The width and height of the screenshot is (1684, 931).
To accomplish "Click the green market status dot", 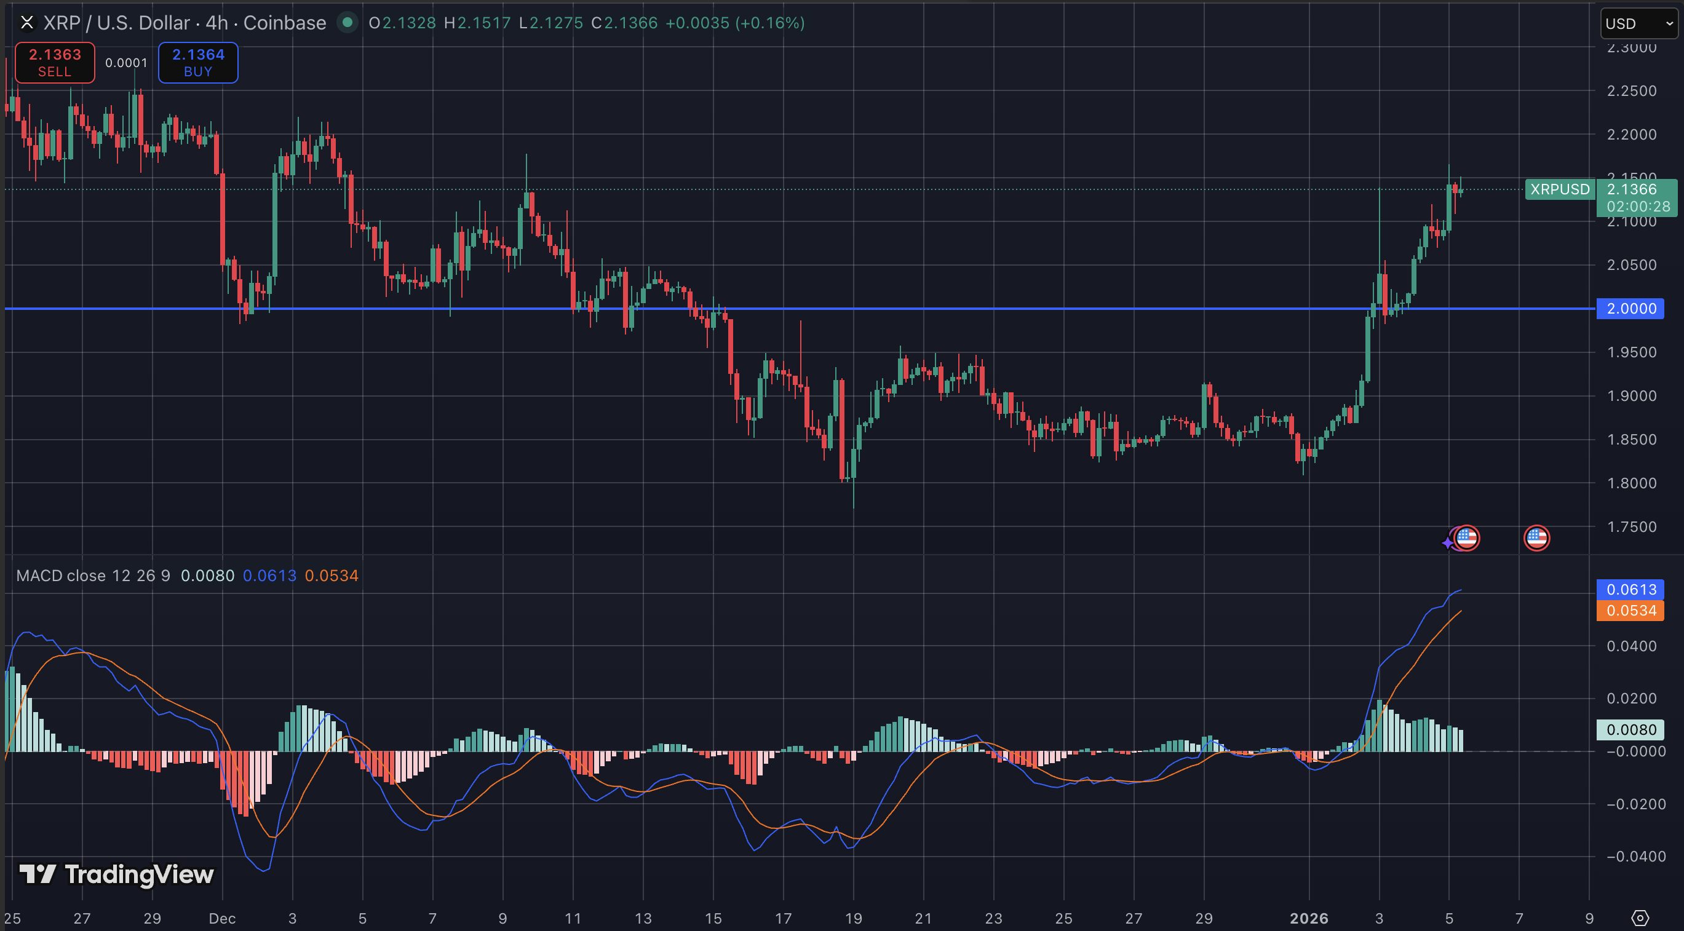I will [x=347, y=22].
